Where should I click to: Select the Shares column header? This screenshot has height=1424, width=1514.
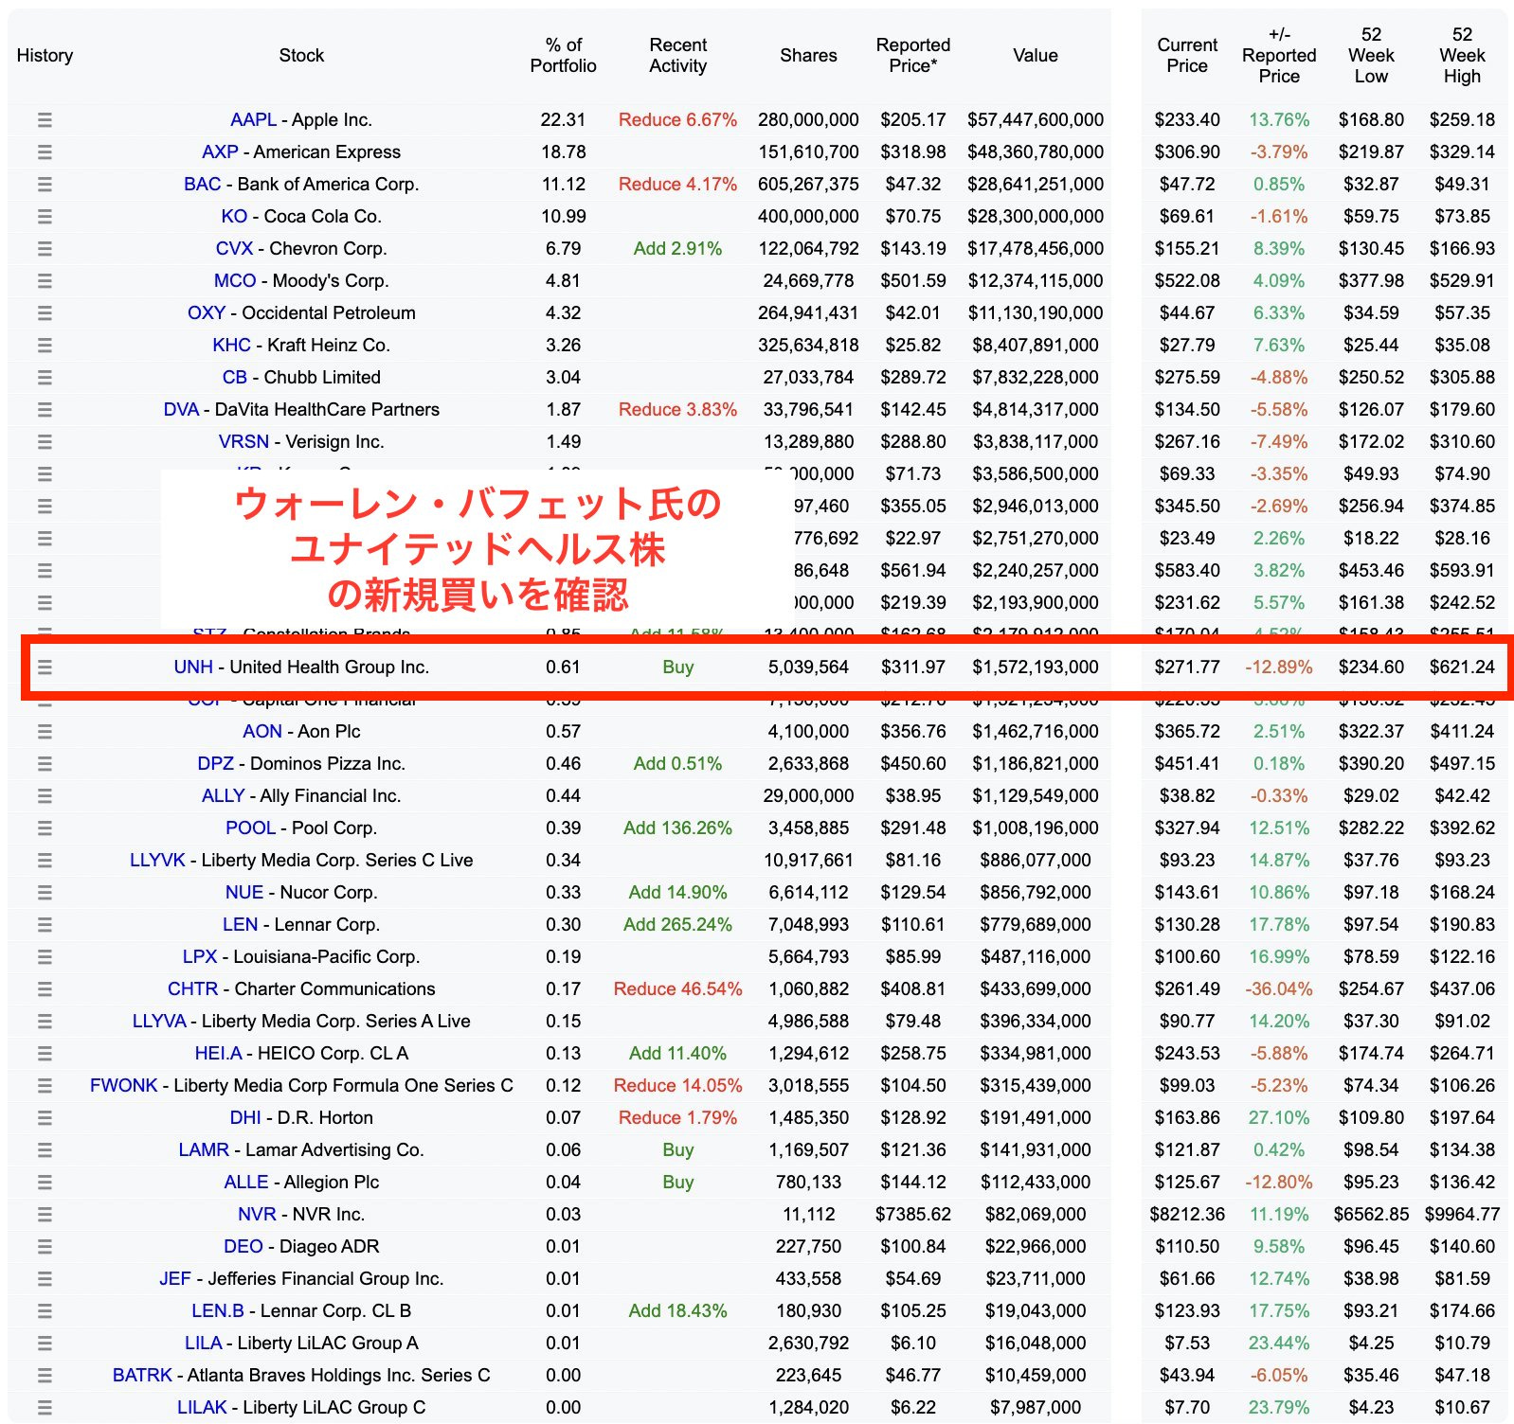[808, 56]
